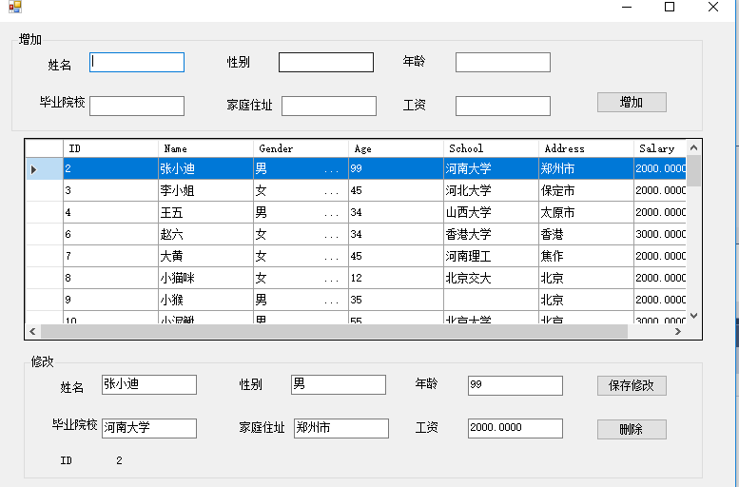Click the 删除 button
The image size is (739, 487).
tap(632, 430)
